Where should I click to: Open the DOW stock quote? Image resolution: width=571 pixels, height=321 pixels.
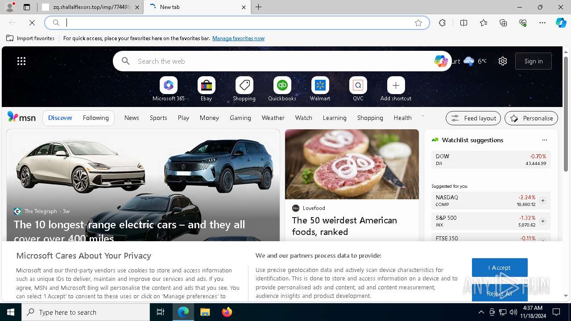[x=491, y=160]
